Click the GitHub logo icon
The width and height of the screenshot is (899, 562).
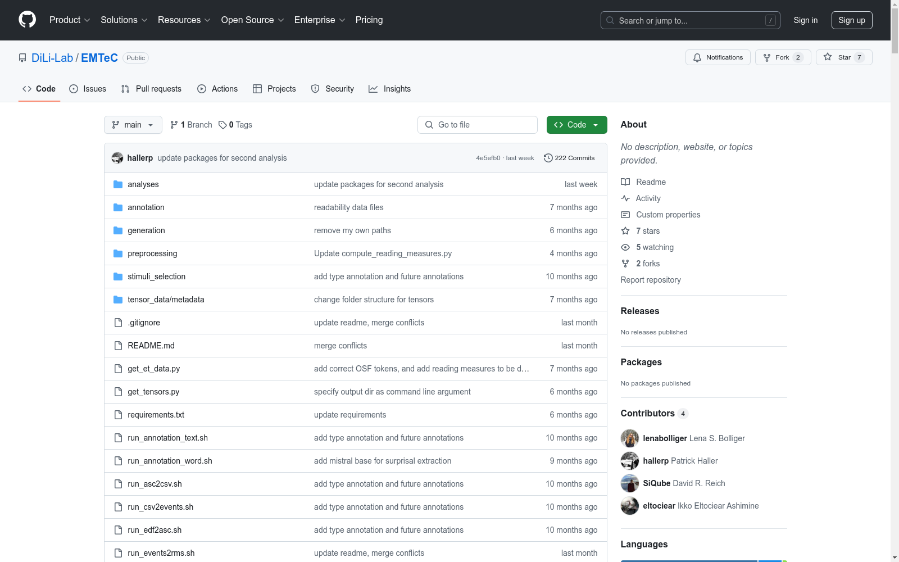(27, 20)
